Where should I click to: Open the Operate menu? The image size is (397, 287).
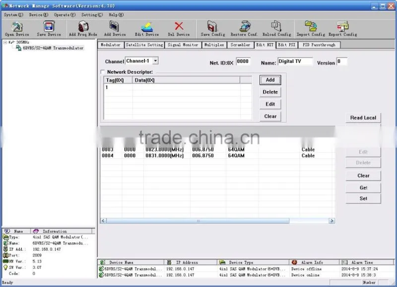[65, 15]
